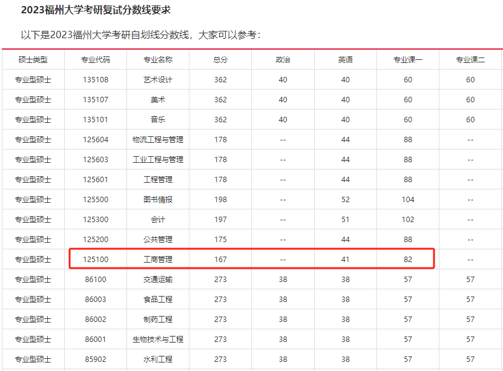Screen dimensions: 503x371
Task: Click total score 198 in 图书情报 row
Action: tap(220, 200)
